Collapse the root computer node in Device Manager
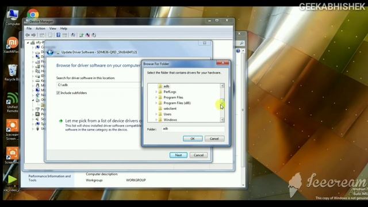368x207 pixels. pyautogui.click(x=28, y=43)
